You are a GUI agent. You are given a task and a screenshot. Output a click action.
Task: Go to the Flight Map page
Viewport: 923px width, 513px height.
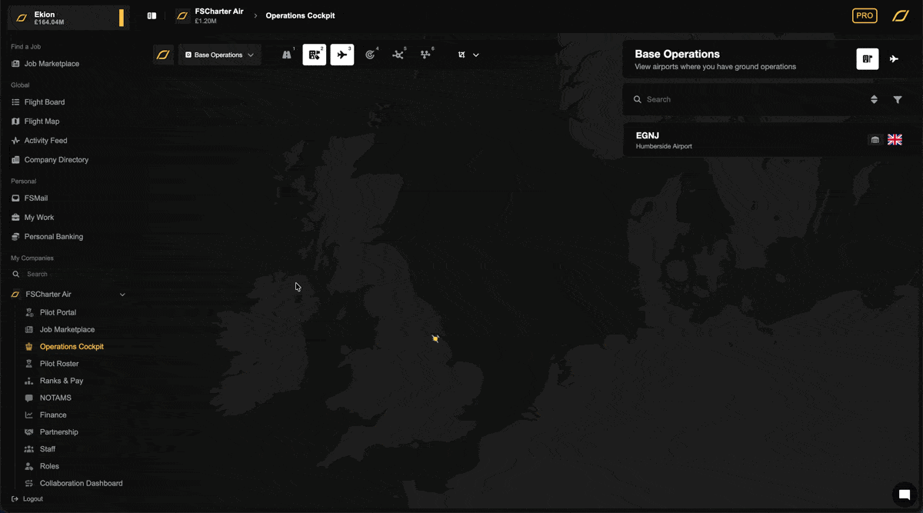tap(42, 122)
